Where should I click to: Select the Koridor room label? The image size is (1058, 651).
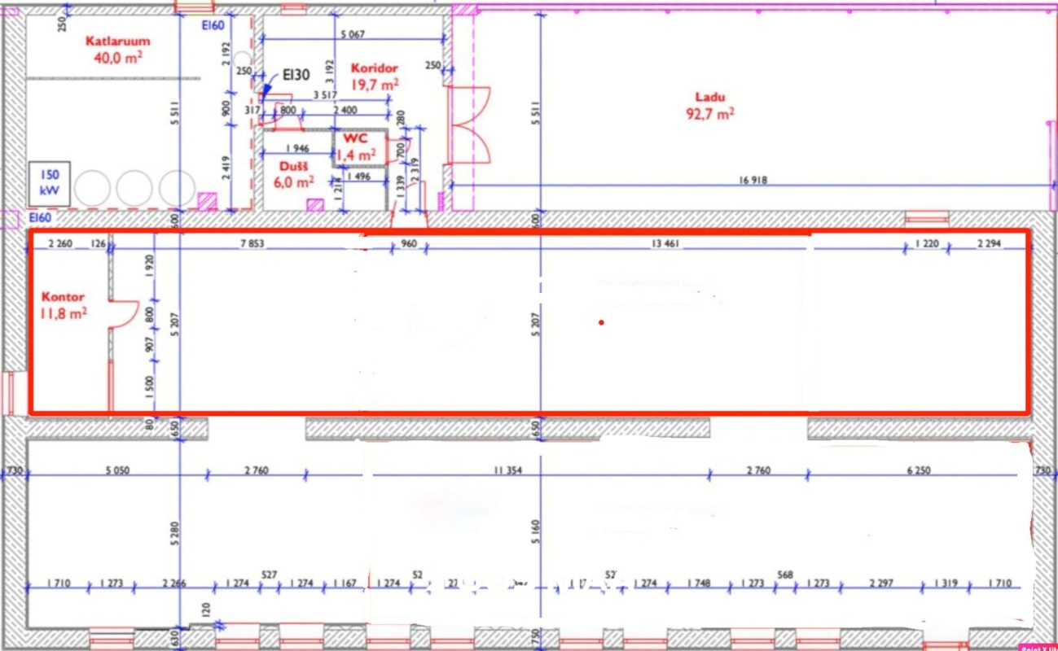(x=374, y=69)
